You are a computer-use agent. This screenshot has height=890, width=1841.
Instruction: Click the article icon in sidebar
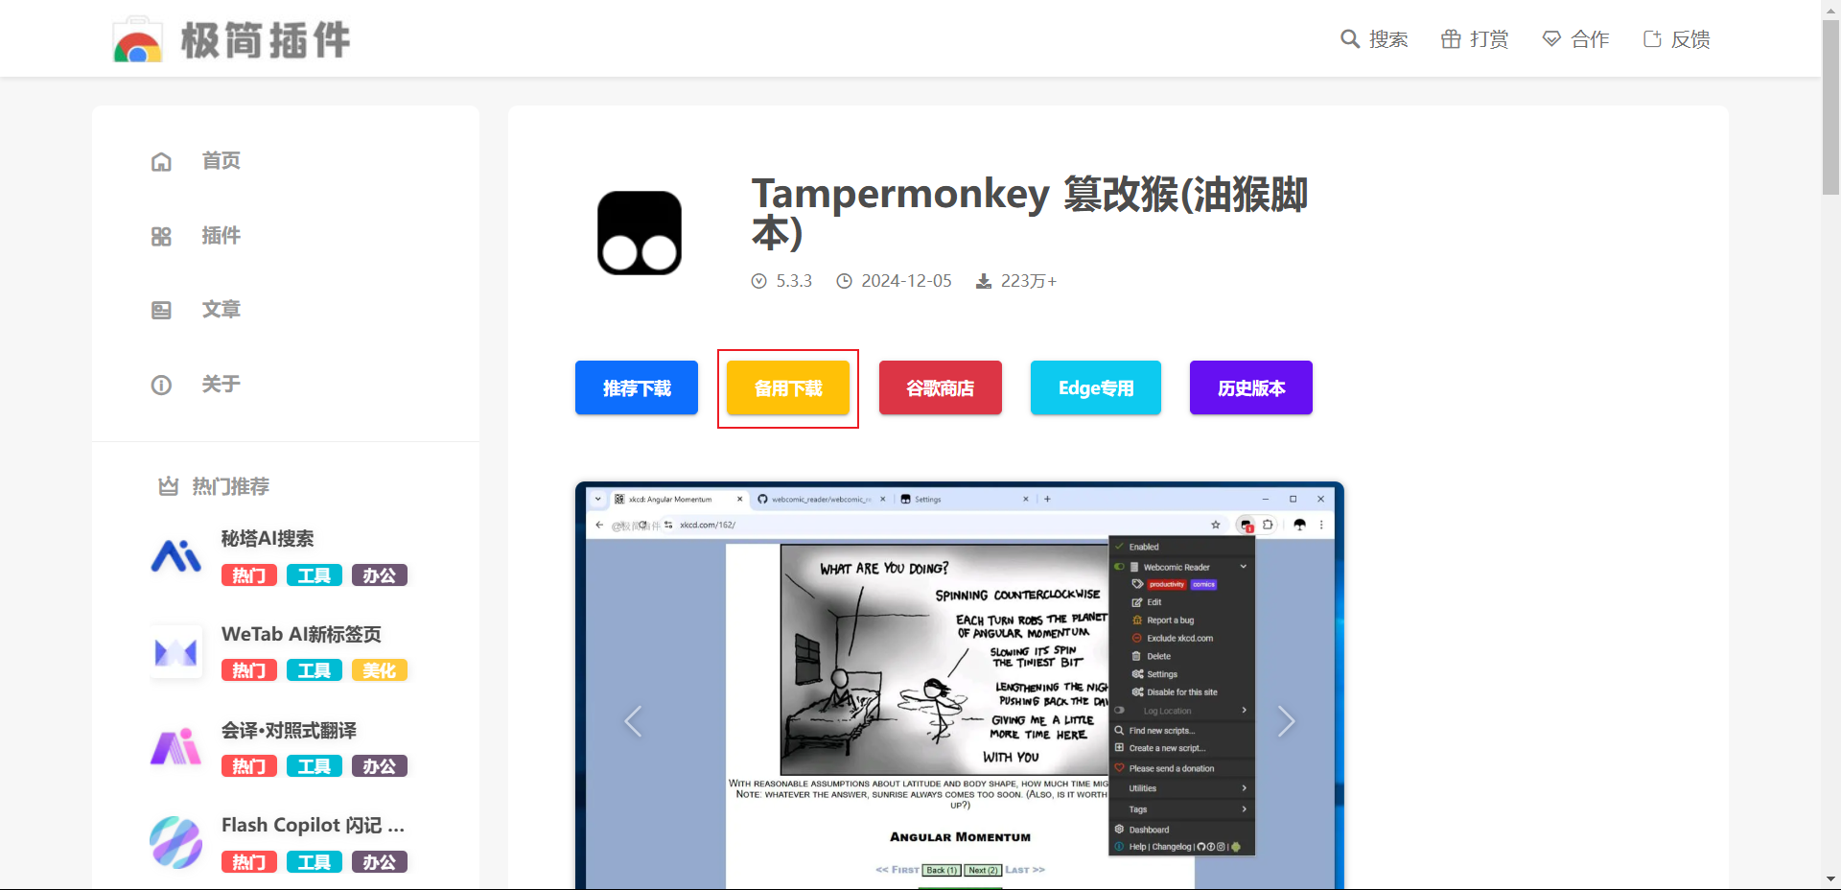[x=161, y=310]
